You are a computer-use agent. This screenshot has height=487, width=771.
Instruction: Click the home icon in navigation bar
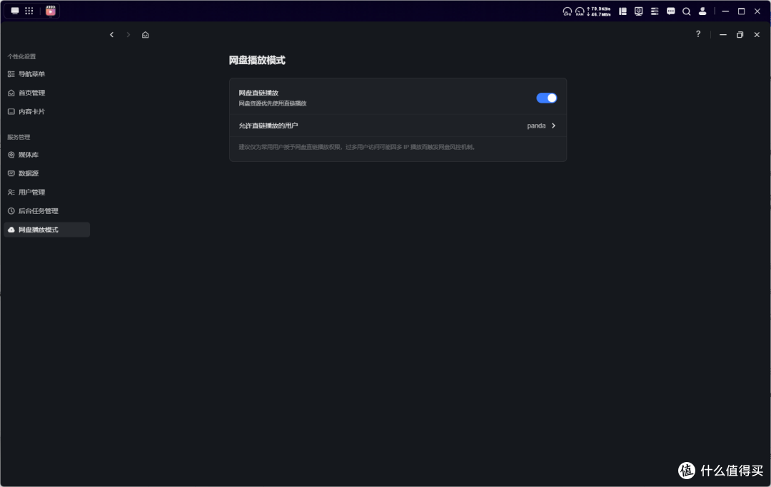pos(145,35)
